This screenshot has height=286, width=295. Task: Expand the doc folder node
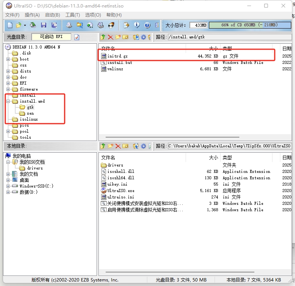point(8,77)
